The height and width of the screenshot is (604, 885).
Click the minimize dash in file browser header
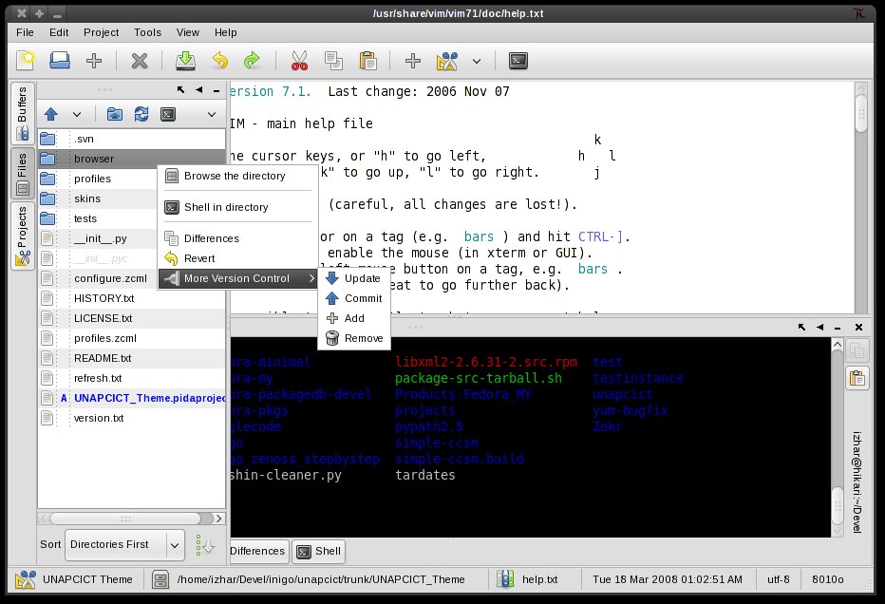217,90
